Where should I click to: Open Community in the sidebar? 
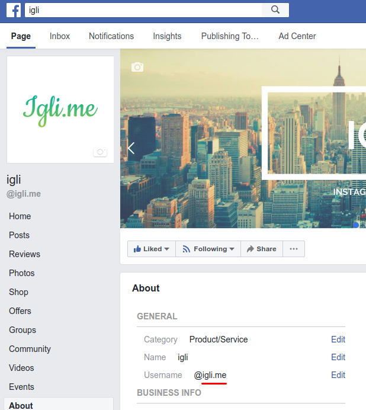[30, 349]
